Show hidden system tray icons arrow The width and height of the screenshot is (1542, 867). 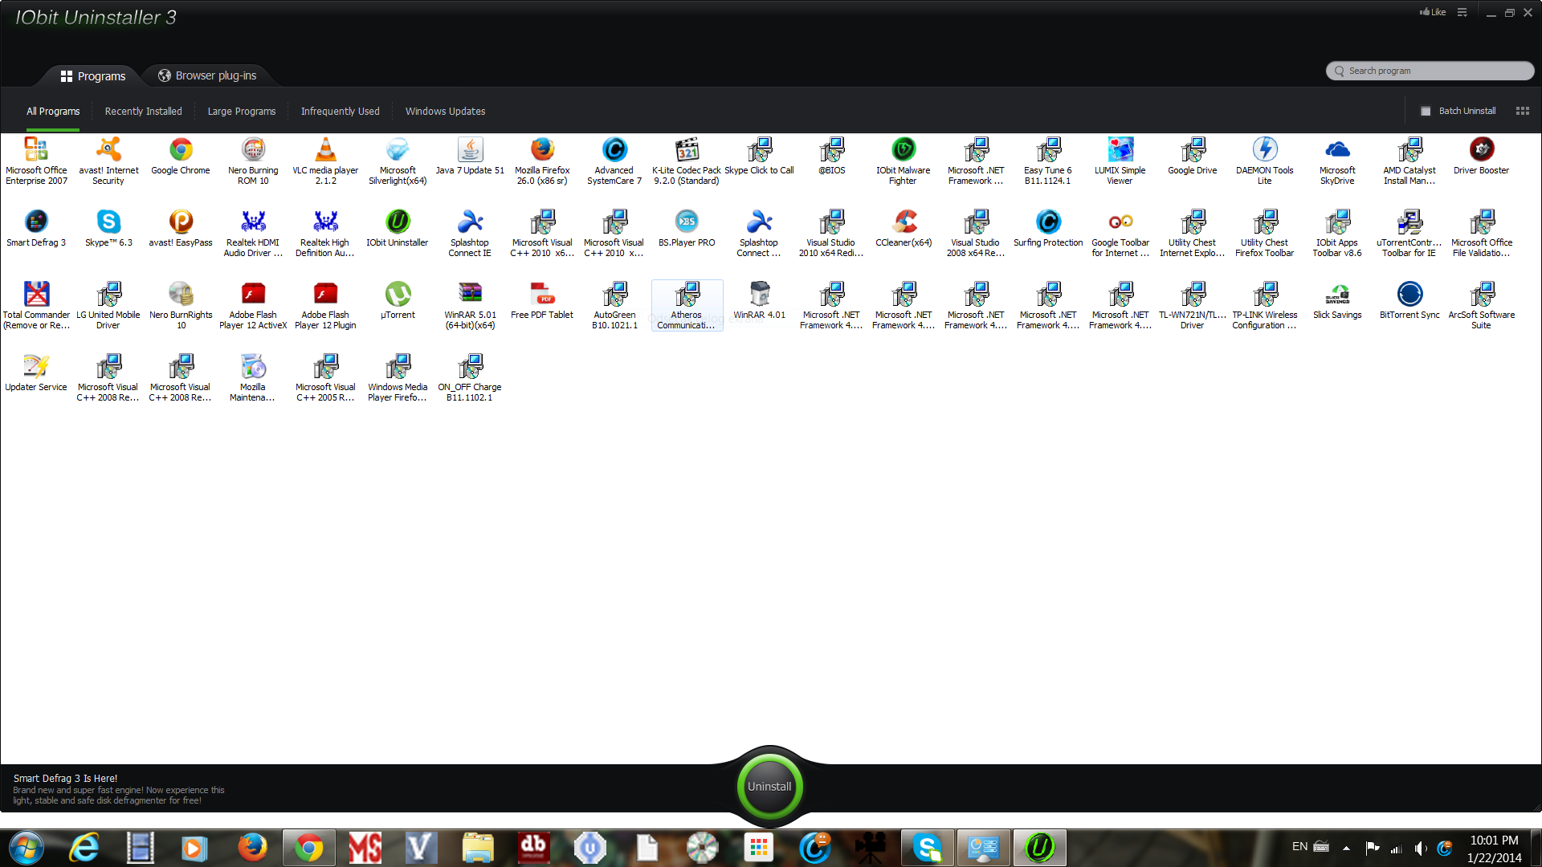[1346, 848]
